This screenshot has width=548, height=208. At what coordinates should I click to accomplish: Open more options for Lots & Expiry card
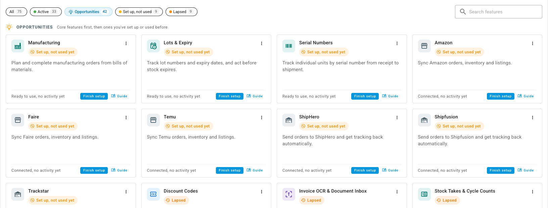click(262, 43)
